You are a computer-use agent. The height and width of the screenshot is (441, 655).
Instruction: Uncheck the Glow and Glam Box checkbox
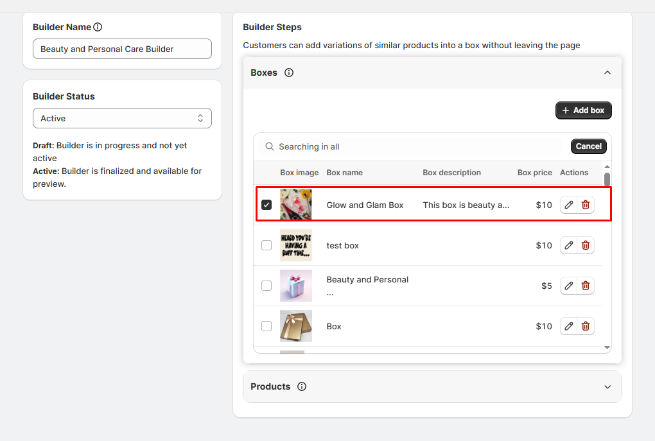[266, 205]
